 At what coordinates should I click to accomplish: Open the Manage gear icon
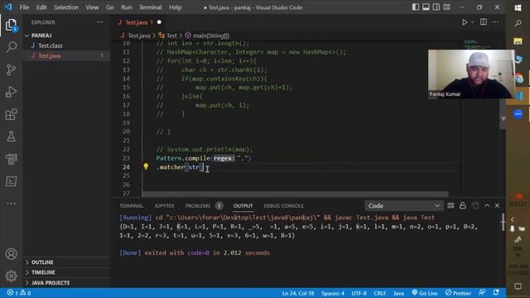pos(11,276)
